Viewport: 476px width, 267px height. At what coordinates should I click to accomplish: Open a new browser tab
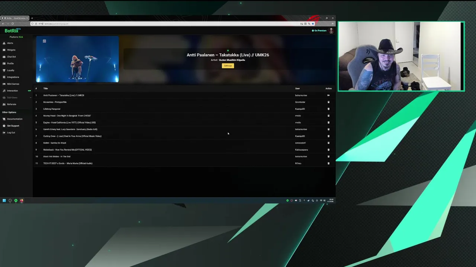(32, 18)
